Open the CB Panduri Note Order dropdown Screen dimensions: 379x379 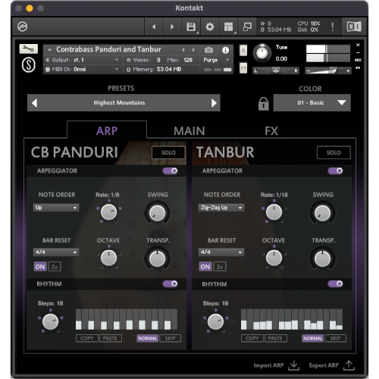pos(56,208)
